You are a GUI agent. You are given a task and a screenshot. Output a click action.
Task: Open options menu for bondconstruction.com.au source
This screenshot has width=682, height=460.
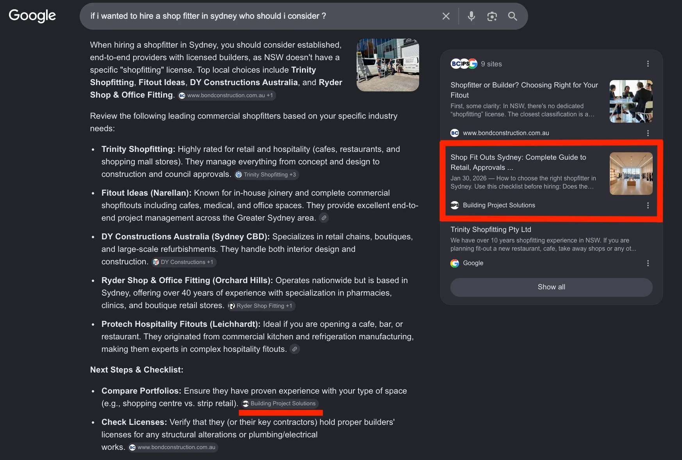(648, 133)
